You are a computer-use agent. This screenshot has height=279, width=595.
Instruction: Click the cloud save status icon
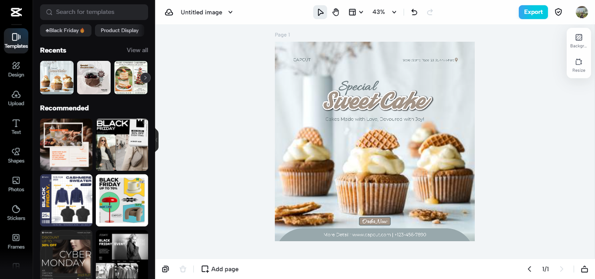pos(169,12)
